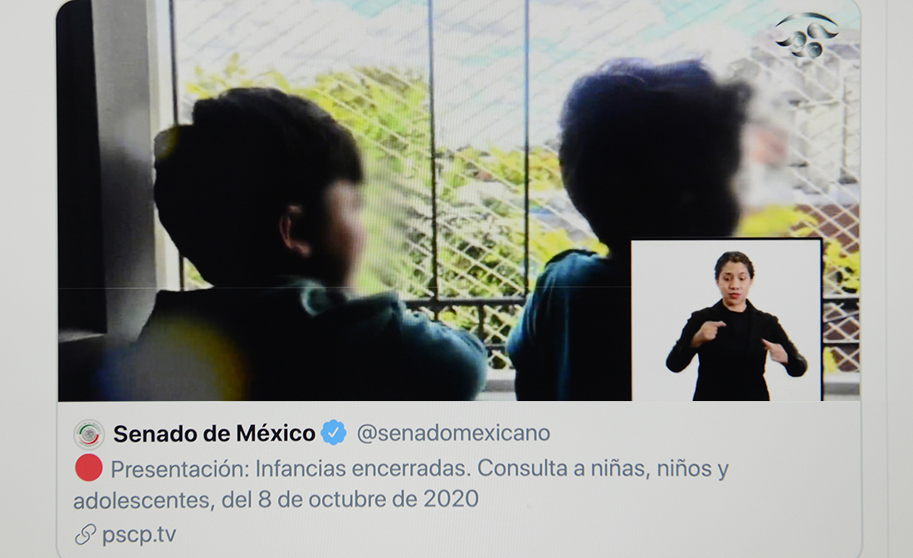Open the Senado de México profile avatar
Image resolution: width=913 pixels, height=558 pixels.
[x=89, y=434]
